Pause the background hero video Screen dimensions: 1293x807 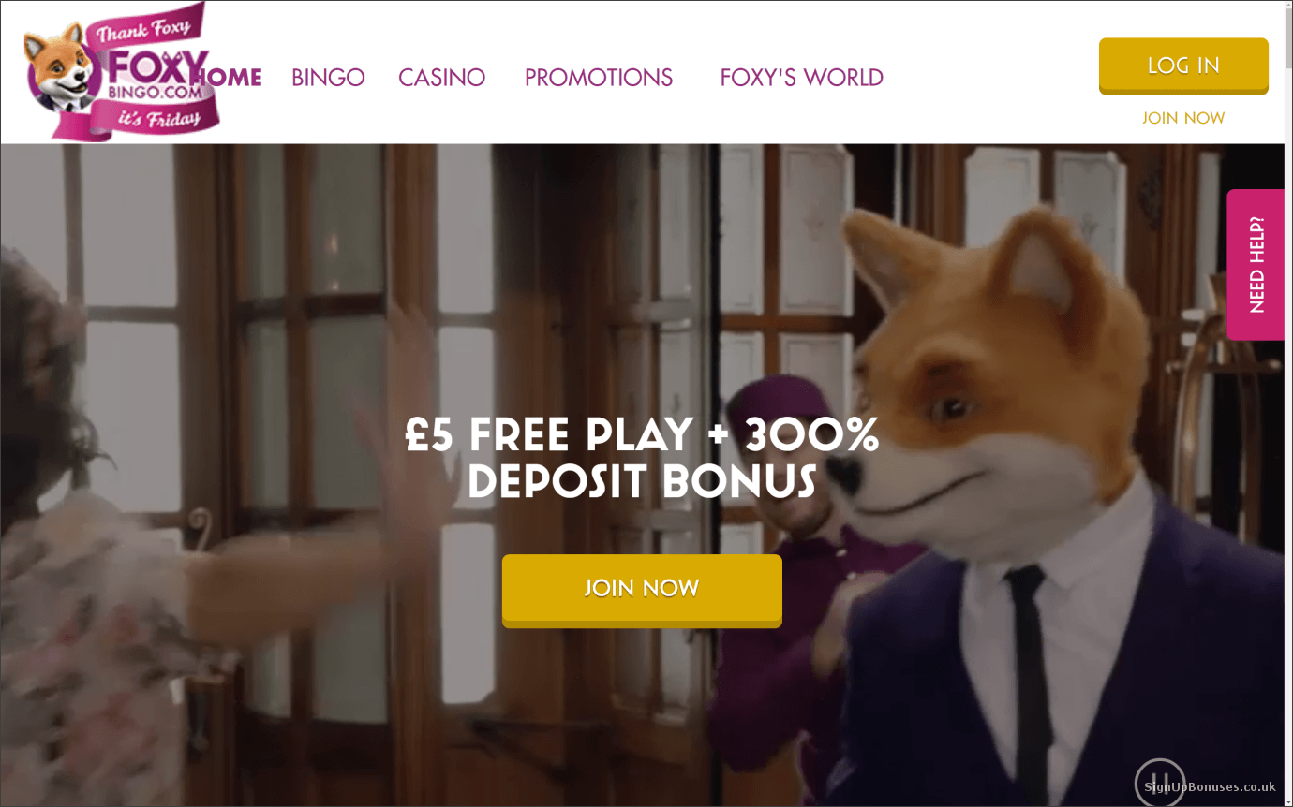pyautogui.click(x=1159, y=783)
